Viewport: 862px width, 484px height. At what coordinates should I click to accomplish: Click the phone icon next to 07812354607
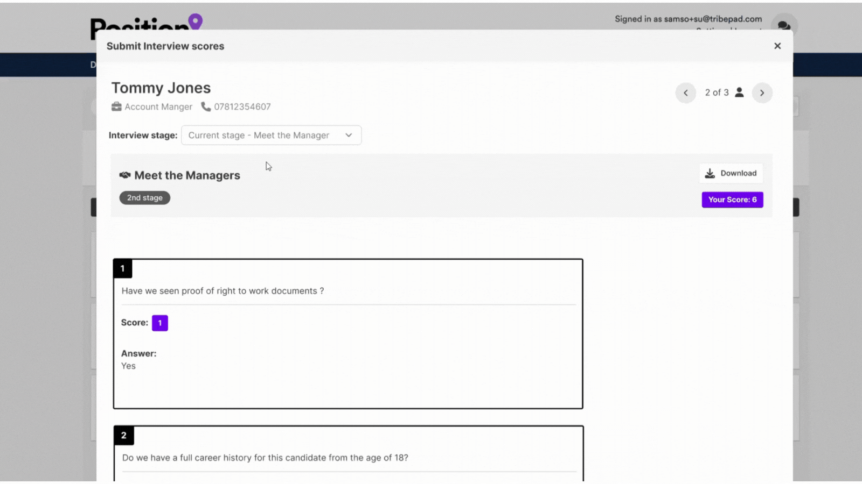pyautogui.click(x=206, y=106)
